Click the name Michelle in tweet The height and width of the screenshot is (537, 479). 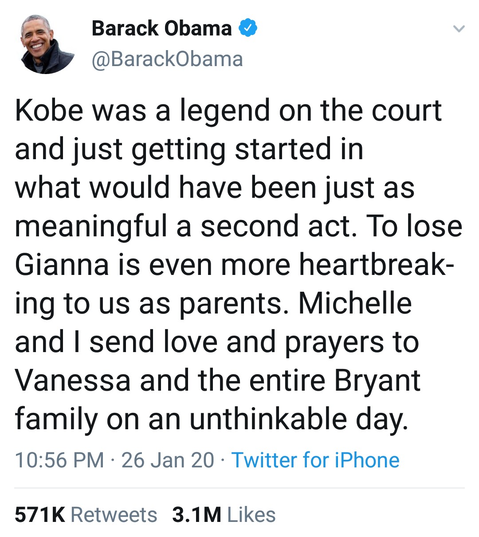coord(355,303)
